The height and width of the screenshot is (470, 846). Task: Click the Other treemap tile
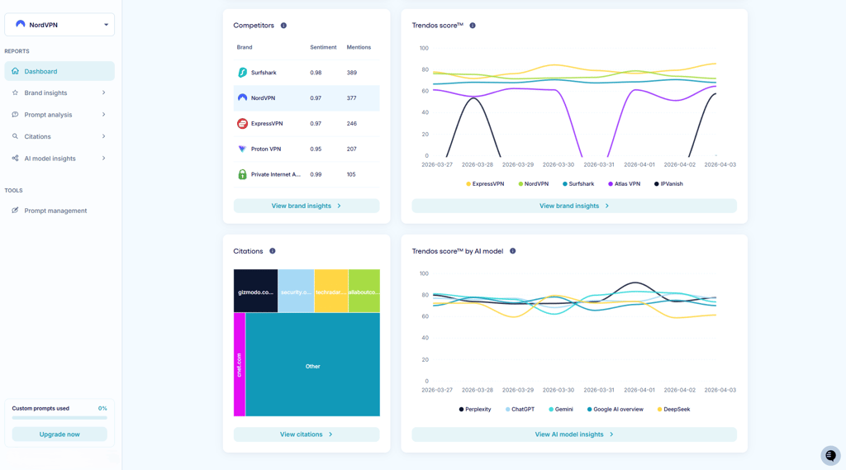click(313, 365)
